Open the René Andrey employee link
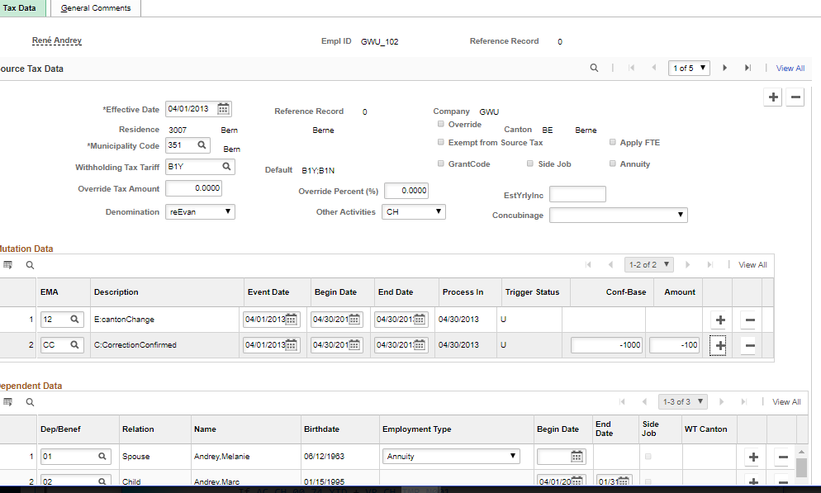The width and height of the screenshot is (821, 493). [56, 40]
